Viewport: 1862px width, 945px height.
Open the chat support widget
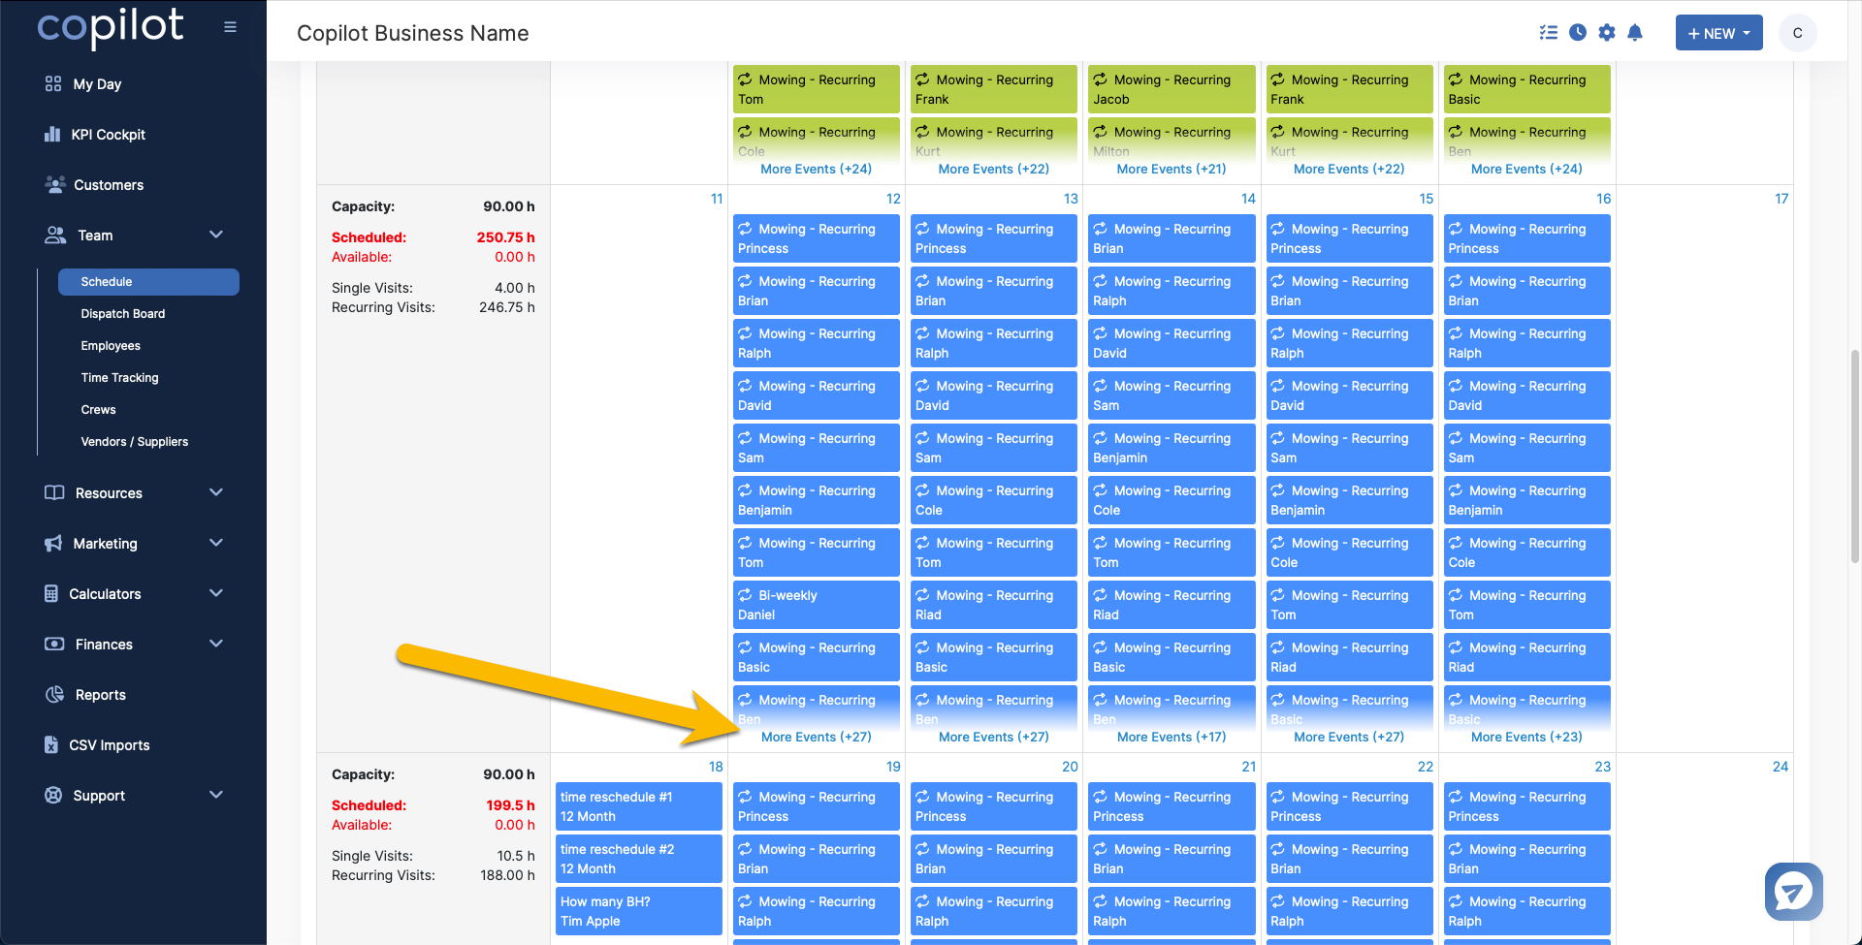(x=1793, y=891)
